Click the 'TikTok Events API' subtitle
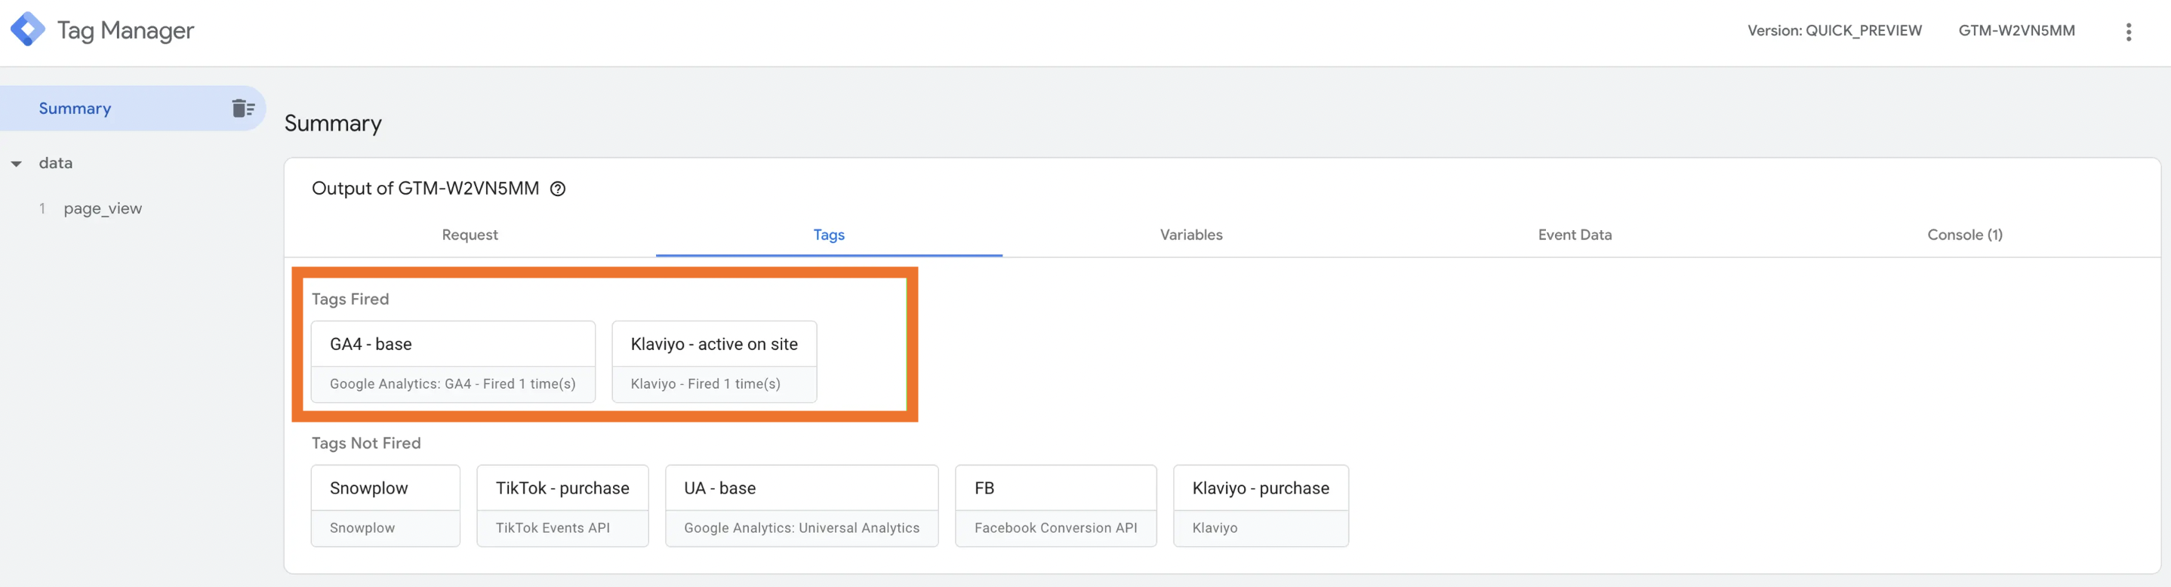Screen dimensions: 2171x587 (x=552, y=528)
